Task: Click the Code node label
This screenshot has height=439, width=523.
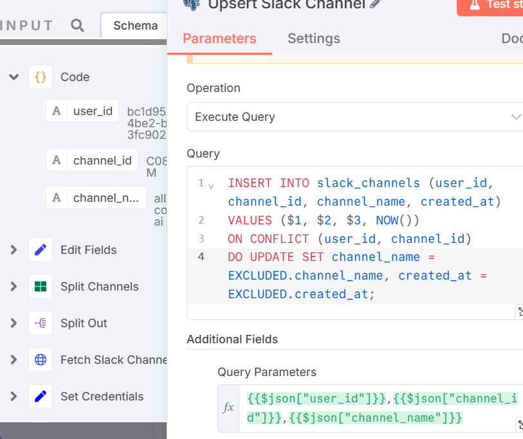Action: click(75, 77)
